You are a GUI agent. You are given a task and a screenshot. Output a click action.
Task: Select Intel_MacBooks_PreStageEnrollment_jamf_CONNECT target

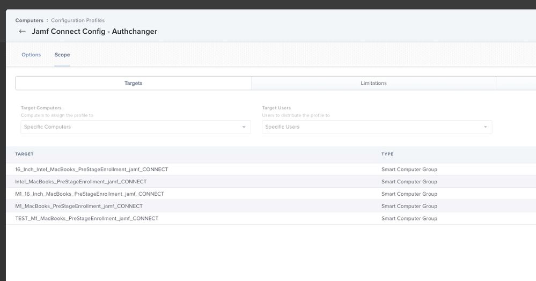point(80,182)
